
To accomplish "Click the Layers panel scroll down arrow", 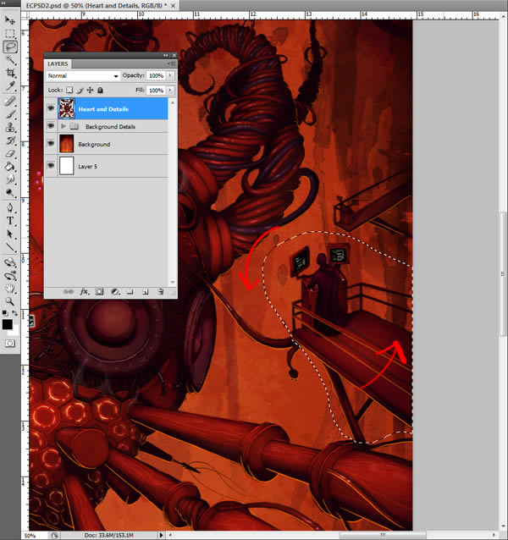I will click(173, 282).
